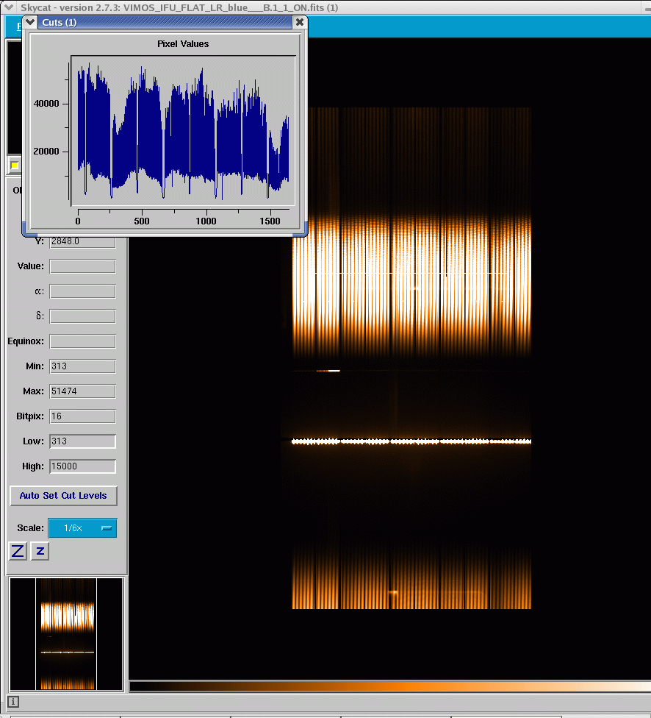Click the High cut level field
Screen dimensions: 651x718
click(82, 466)
